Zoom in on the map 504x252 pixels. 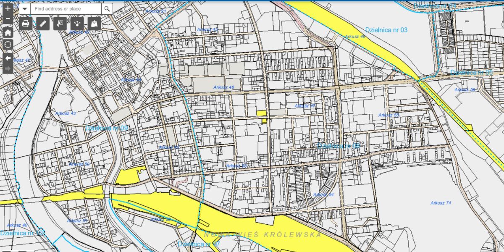pos(8,8)
